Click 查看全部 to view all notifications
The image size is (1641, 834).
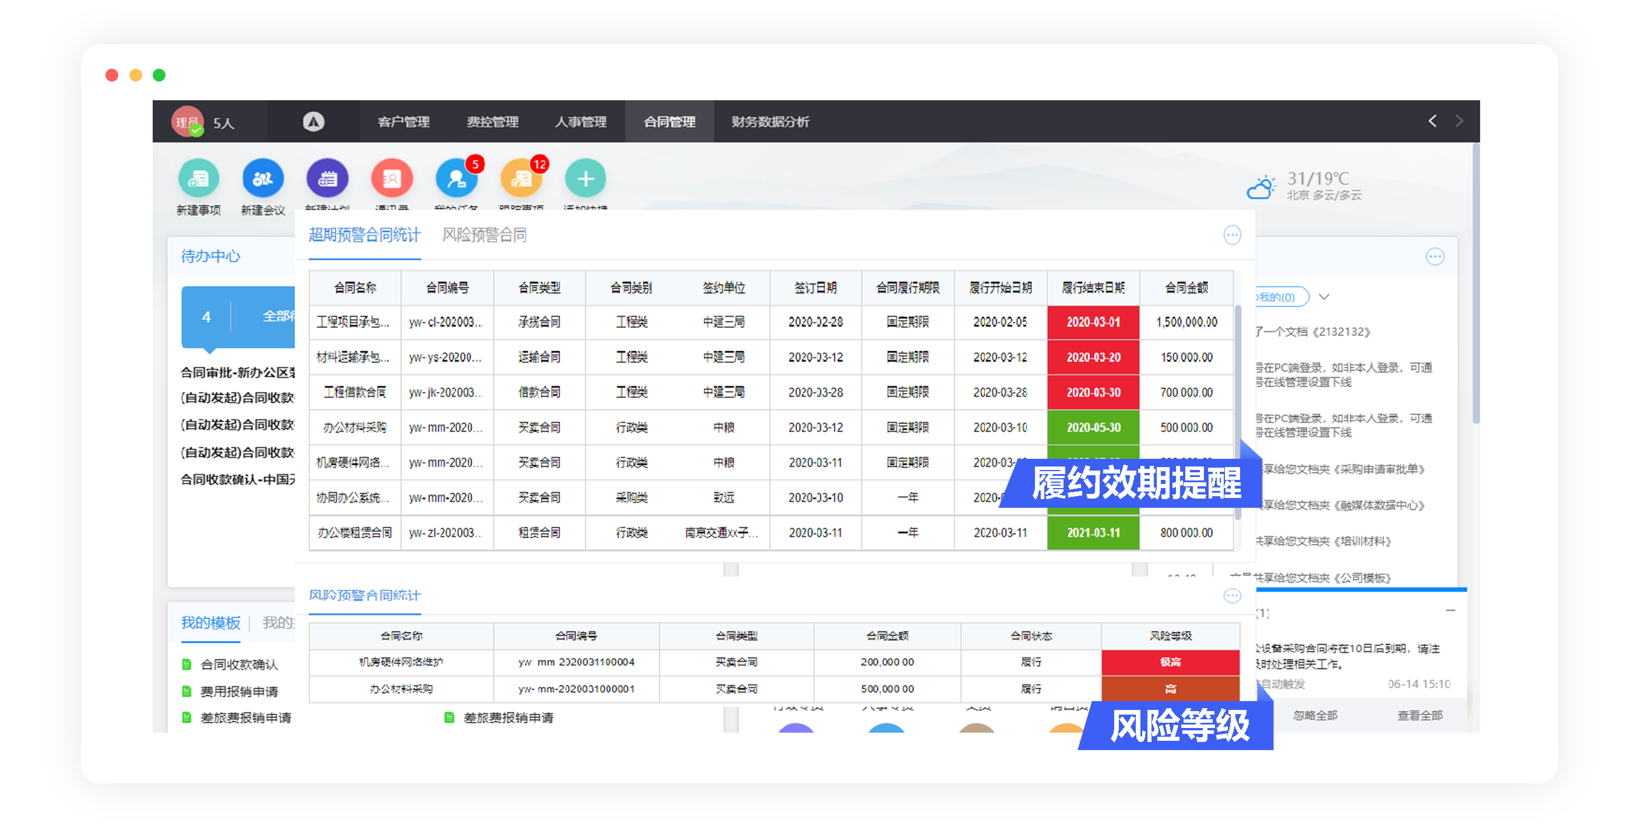[1420, 715]
